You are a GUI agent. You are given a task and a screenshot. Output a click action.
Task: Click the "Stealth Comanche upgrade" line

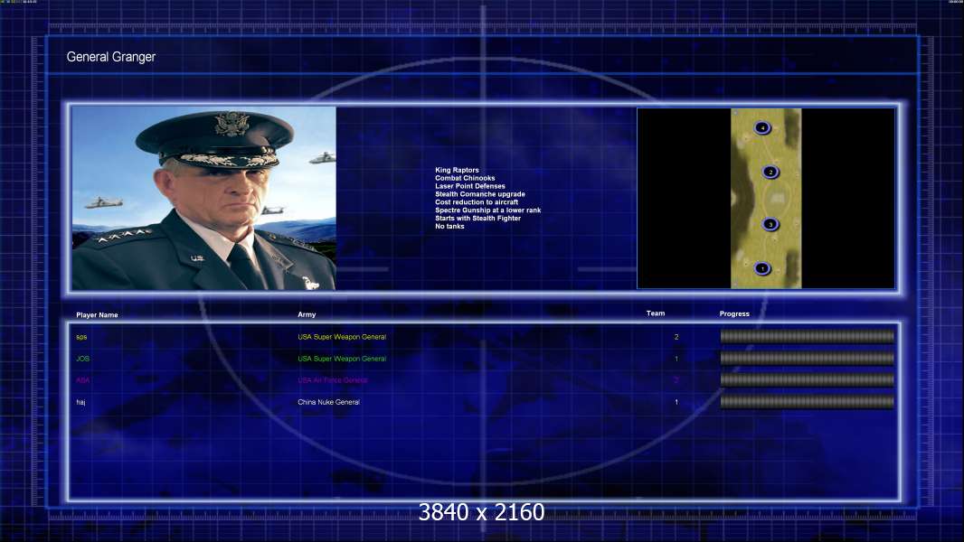[x=480, y=194]
